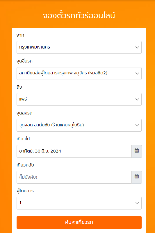
Task: Click the chevron arrow in the จาก field
Action: [137, 47]
